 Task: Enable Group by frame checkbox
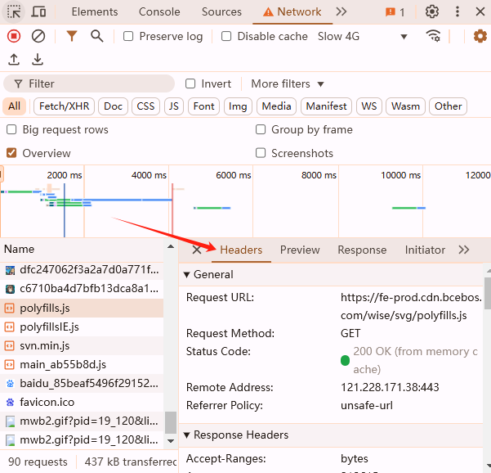pyautogui.click(x=261, y=129)
